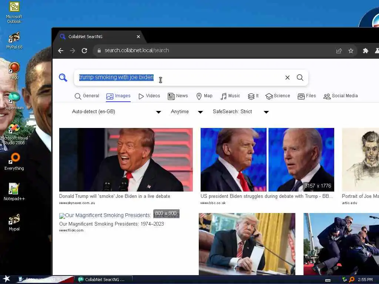Image resolution: width=379 pixels, height=284 pixels.
Task: Open orange search tray icon
Action: coord(352,280)
